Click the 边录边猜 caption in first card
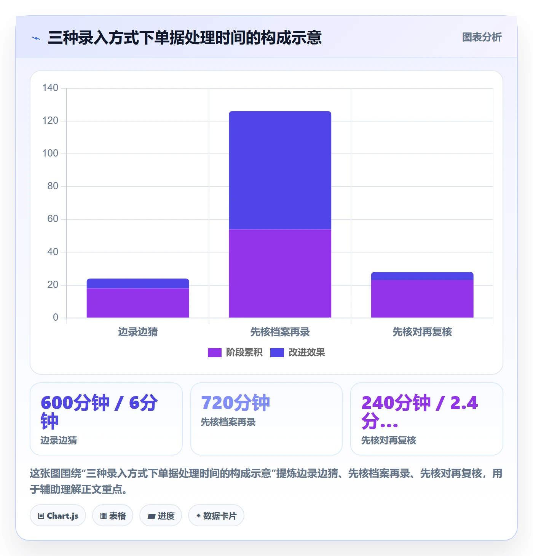The width and height of the screenshot is (533, 556). click(59, 440)
